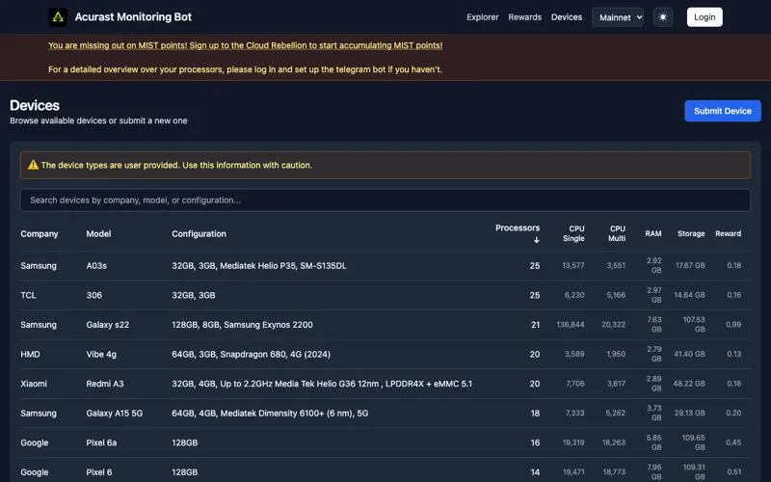
Task: Click the Xiaomi company cell
Action: point(34,384)
